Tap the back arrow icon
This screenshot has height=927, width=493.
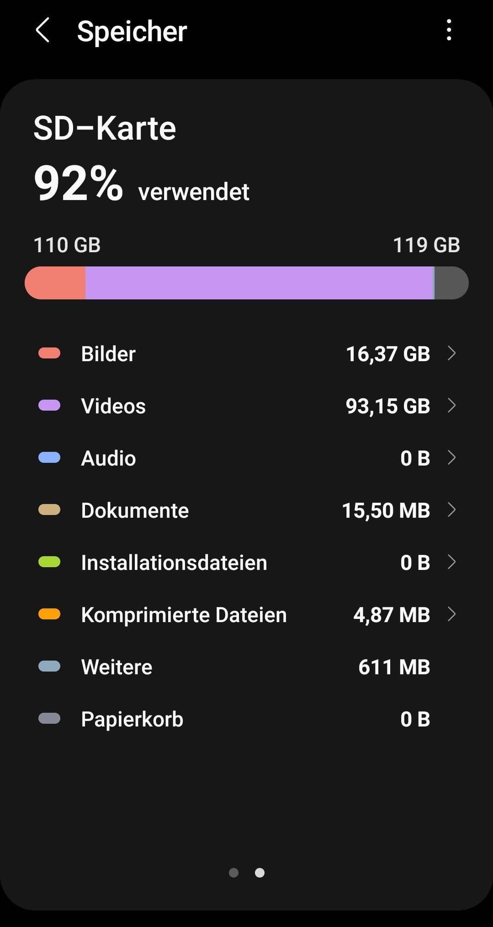pos(42,31)
